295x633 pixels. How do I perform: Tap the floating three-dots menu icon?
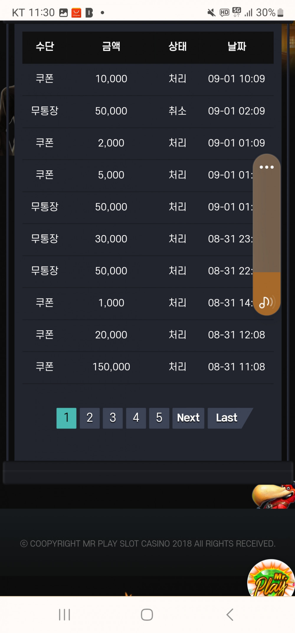click(x=266, y=167)
